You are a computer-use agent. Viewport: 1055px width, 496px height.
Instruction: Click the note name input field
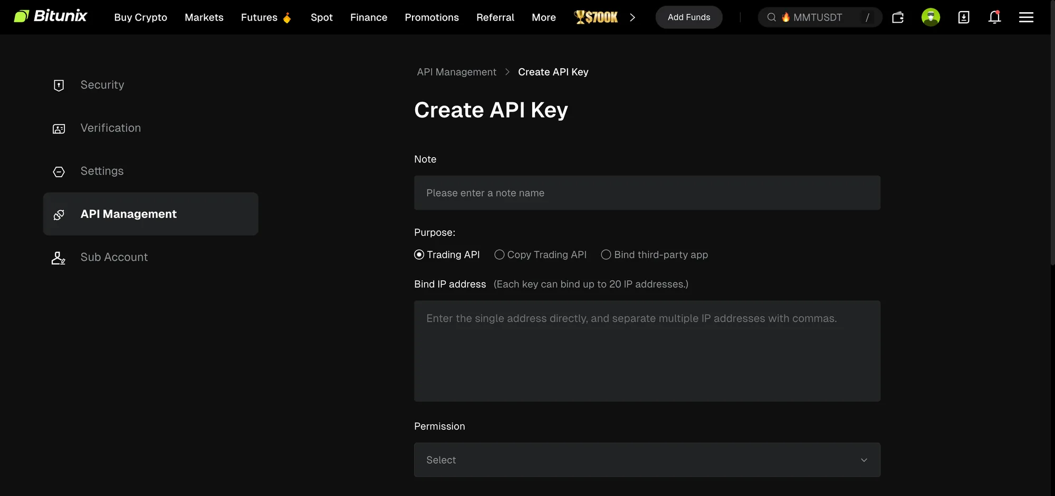[647, 193]
